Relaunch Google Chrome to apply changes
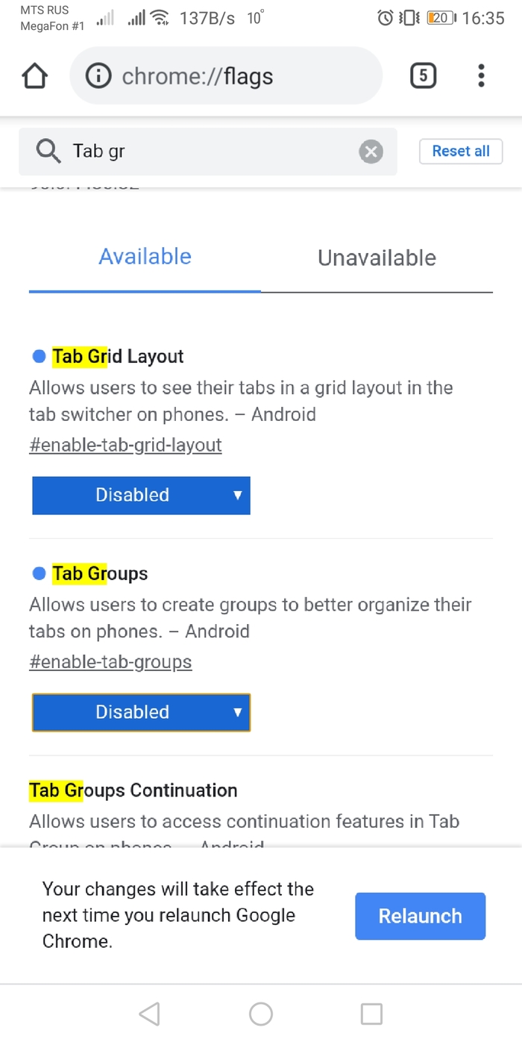 point(420,916)
